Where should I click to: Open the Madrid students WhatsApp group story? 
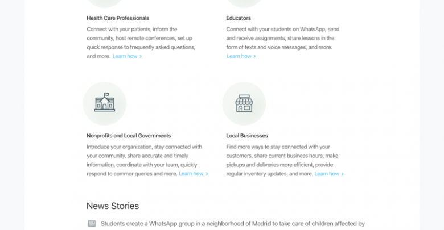coord(232,224)
